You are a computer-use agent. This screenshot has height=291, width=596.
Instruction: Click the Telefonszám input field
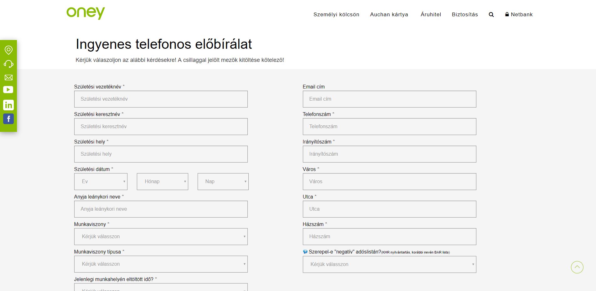(x=389, y=127)
